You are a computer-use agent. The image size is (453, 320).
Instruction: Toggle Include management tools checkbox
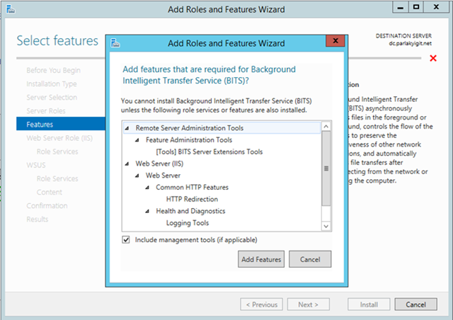[x=126, y=240]
